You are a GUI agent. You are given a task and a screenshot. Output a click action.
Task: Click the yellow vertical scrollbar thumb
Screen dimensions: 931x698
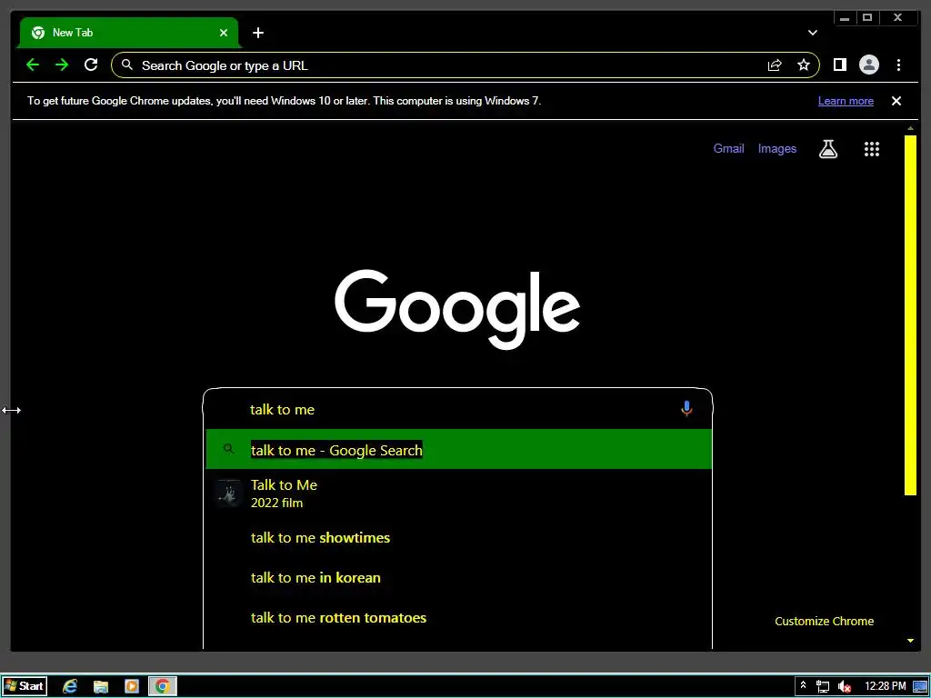pyautogui.click(x=910, y=315)
